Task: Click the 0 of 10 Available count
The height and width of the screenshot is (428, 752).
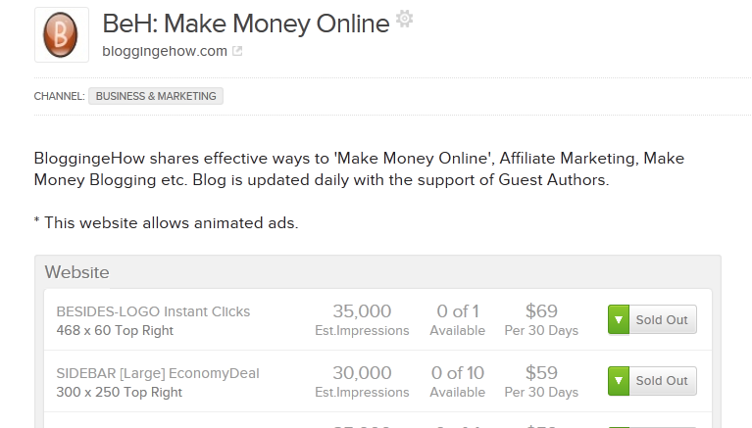Action: click(x=458, y=382)
